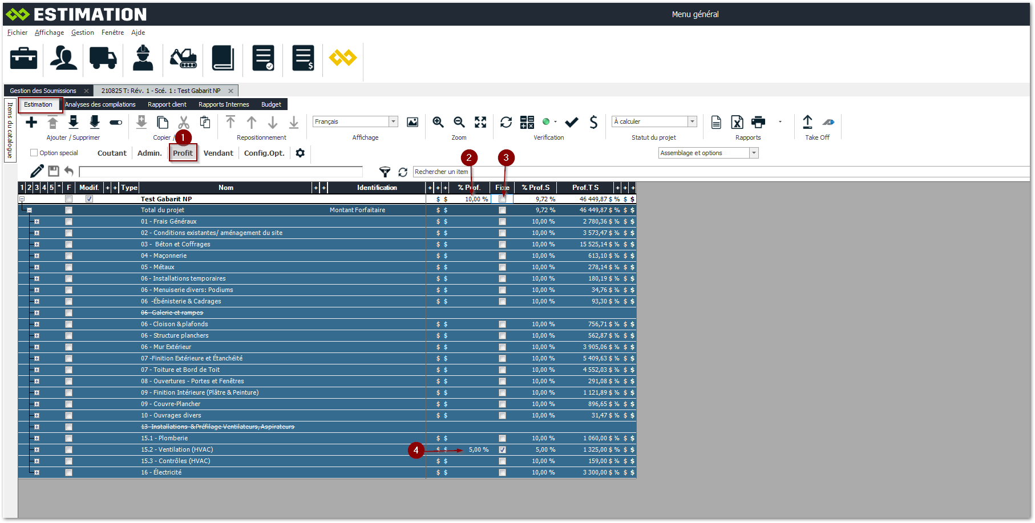Viewport: 1035px width, 523px height.
Task: Toggle the Modif. checkbox on Test Gabarit NP
Action: pos(89,199)
